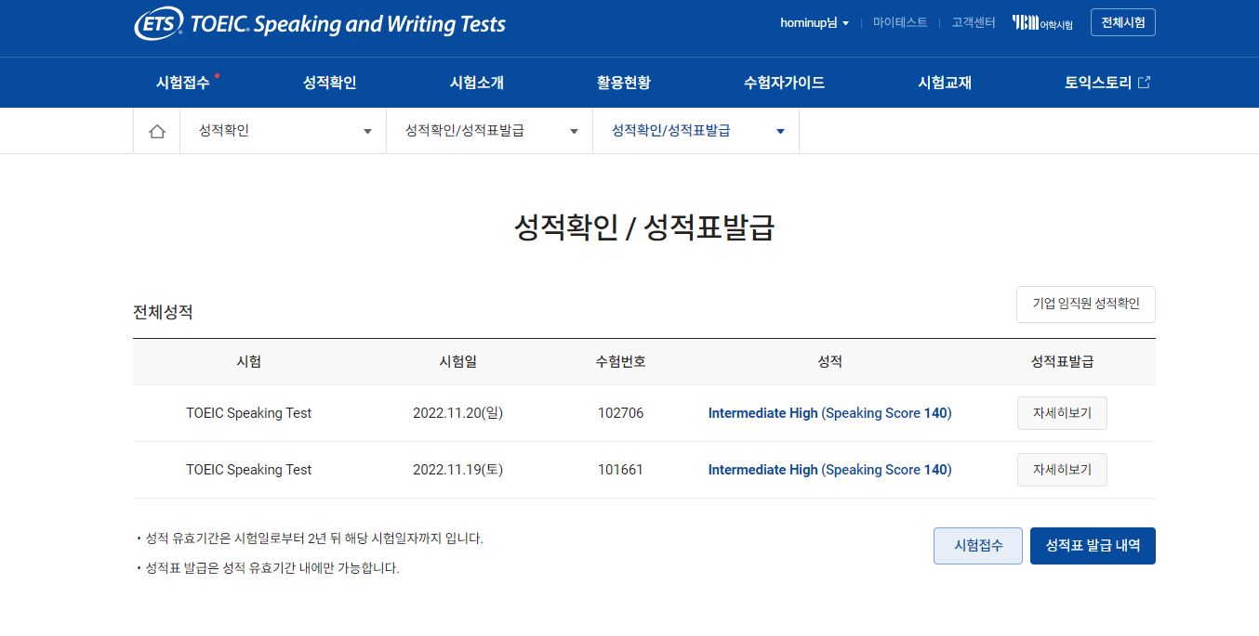
Task: Open the score link for exam number 101661
Action: click(x=829, y=470)
